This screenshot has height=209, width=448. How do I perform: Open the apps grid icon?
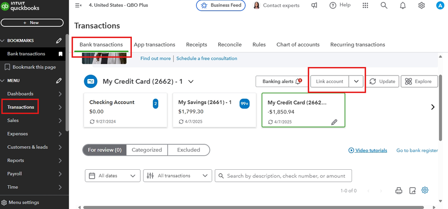pyautogui.click(x=365, y=5)
